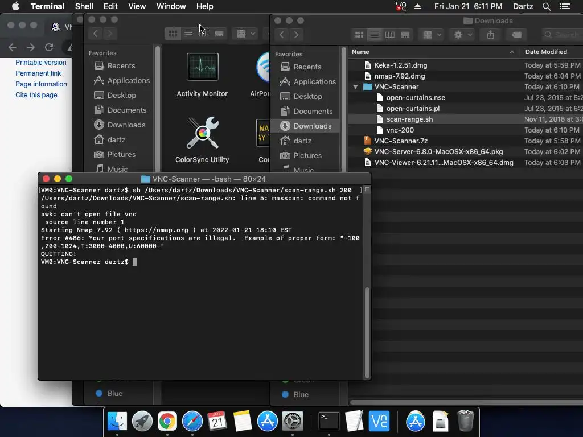Image resolution: width=583 pixels, height=437 pixels.
Task: Open VNC Viewer from the Dock
Action: [x=379, y=422]
